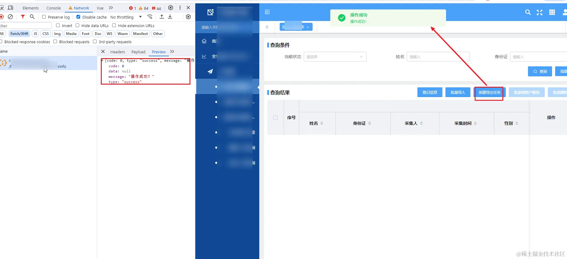Viewport: 567px width, 259px height.
Task: Focus the network Filter text box
Action: 26,26
